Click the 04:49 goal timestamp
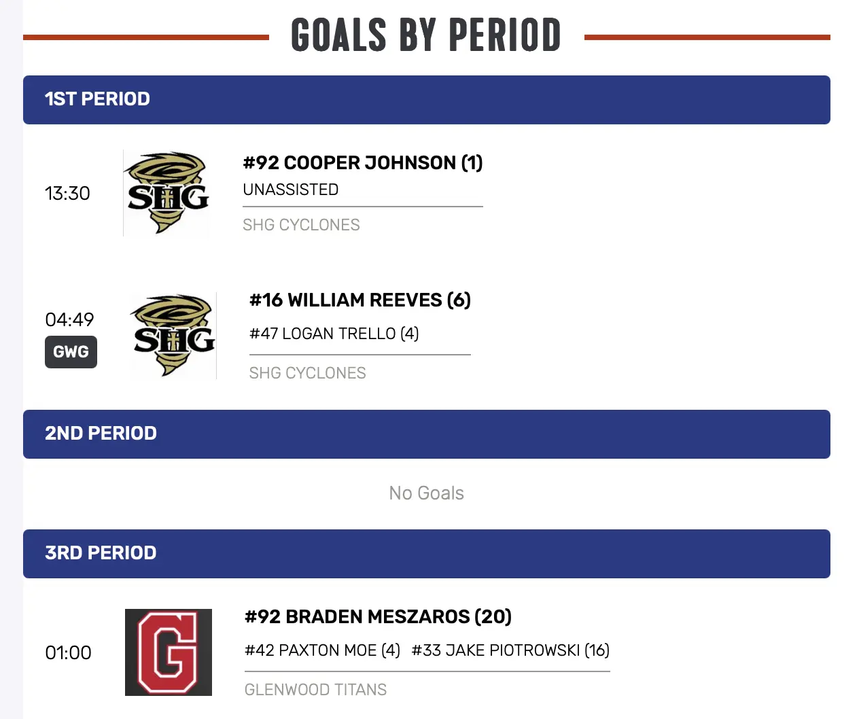The width and height of the screenshot is (859, 719). coord(69,319)
